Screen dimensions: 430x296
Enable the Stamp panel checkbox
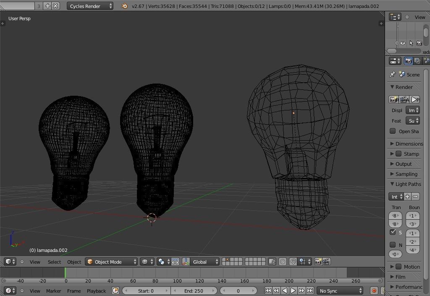tap(399, 154)
